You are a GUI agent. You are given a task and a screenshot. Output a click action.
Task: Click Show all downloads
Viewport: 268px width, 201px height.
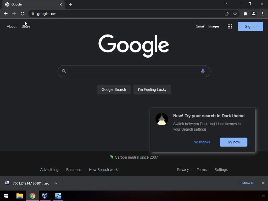click(x=248, y=183)
